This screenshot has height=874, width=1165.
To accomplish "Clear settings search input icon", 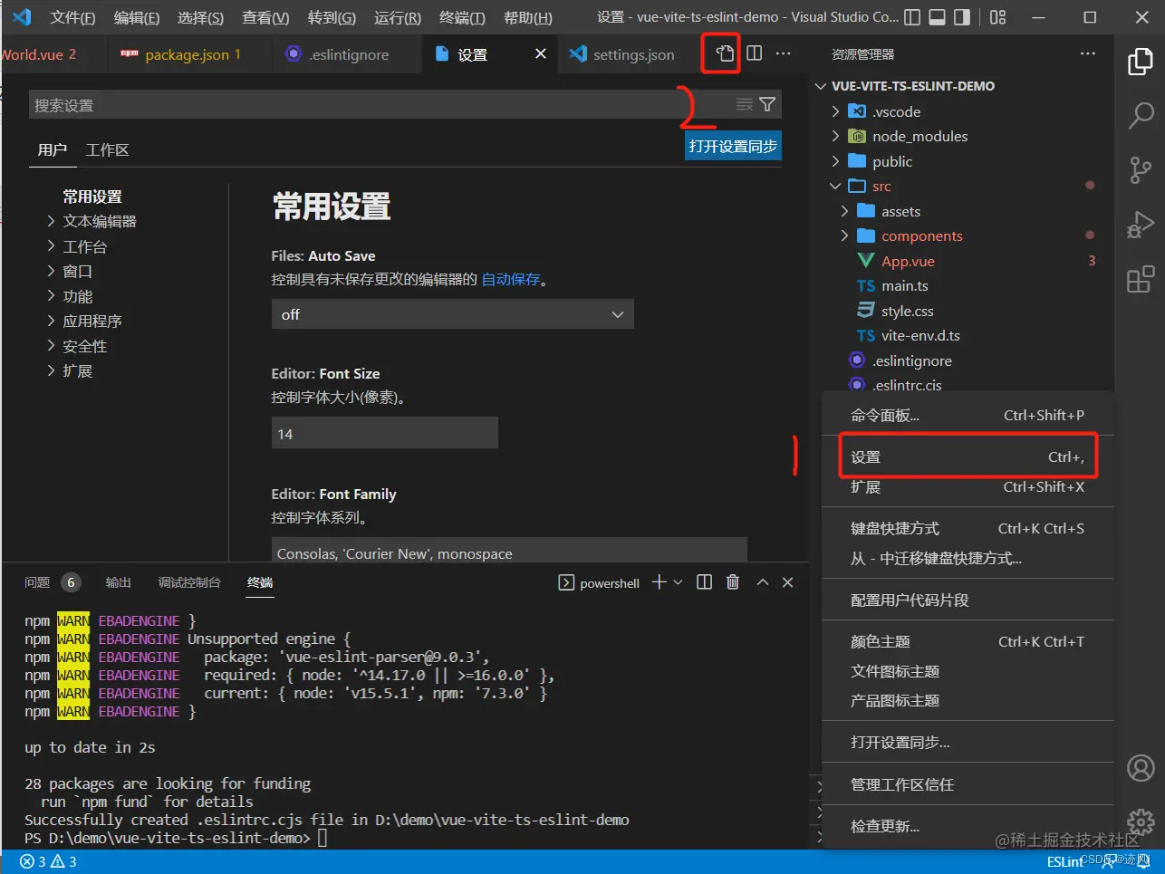I will 745,104.
